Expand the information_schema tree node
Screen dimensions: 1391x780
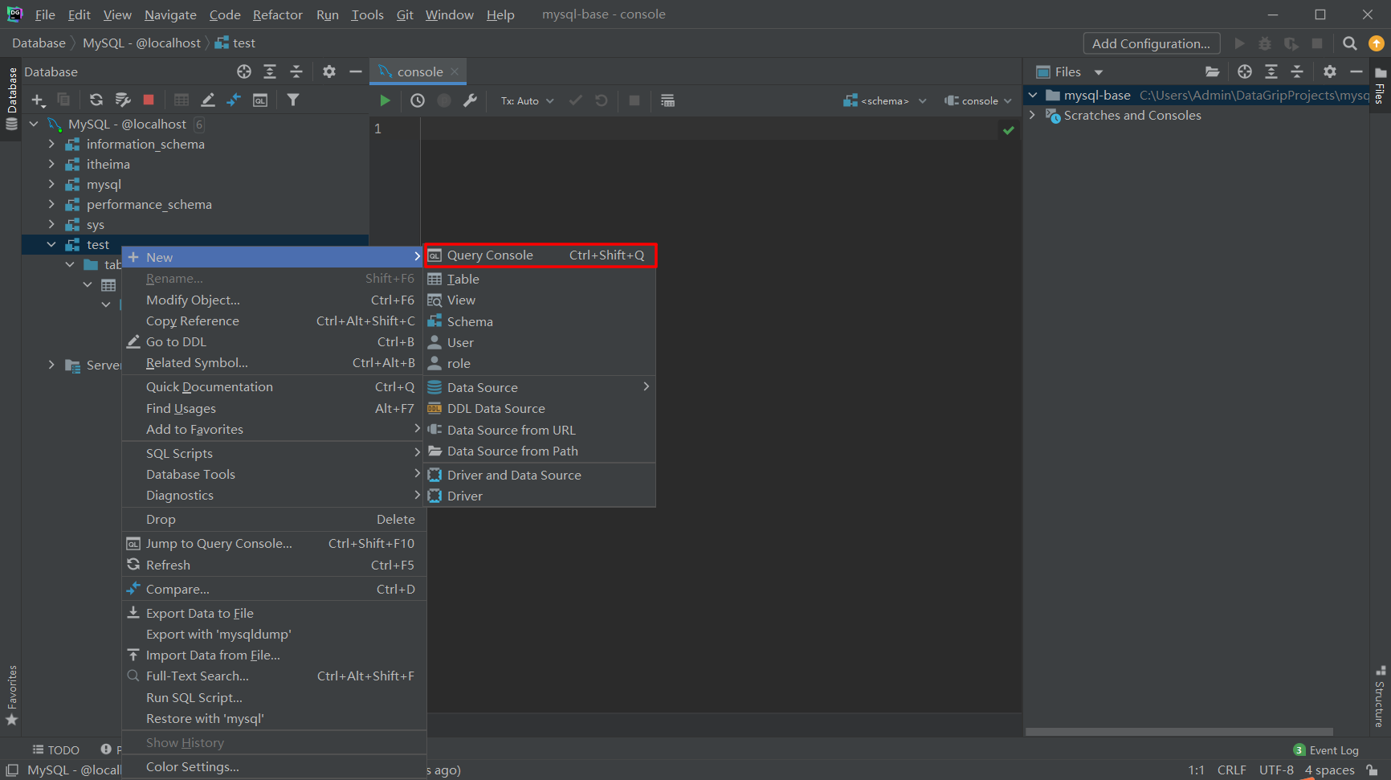click(x=51, y=144)
